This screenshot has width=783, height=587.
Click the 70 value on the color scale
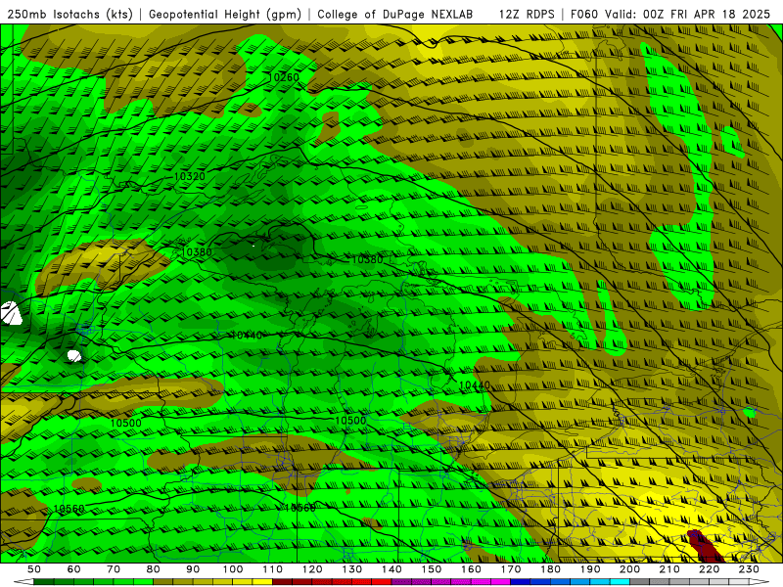[x=114, y=569]
